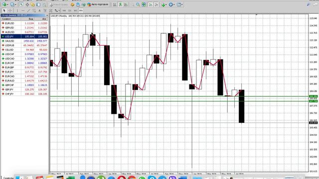
Task: Open the Strategy Tester icon
Action: click(44, 4)
